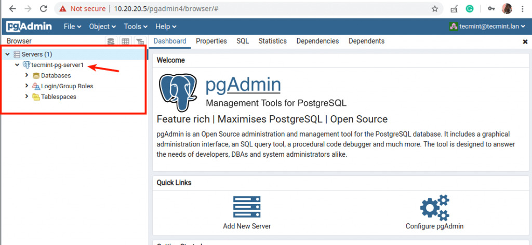532x245 pixels.
Task: Click the View Data table icon
Action: 126,42
